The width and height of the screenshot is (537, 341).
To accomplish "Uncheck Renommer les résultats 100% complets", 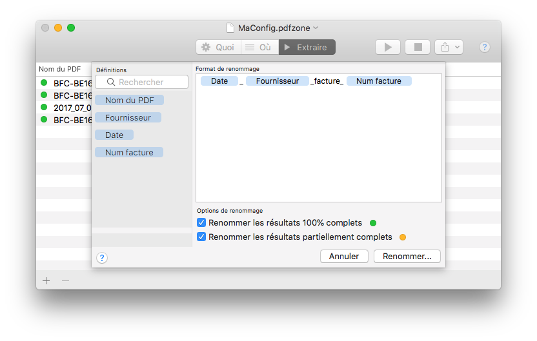I will coord(201,222).
